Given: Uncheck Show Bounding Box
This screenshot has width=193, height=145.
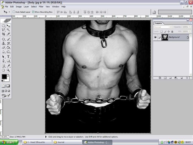Looking at the screenshot, I should [x=33, y=12].
